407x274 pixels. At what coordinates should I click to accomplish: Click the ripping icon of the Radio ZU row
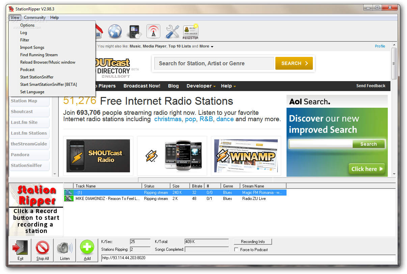pos(69,199)
